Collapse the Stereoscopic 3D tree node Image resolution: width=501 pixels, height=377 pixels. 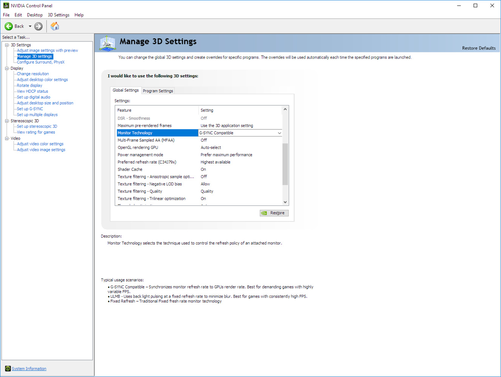[x=7, y=121]
